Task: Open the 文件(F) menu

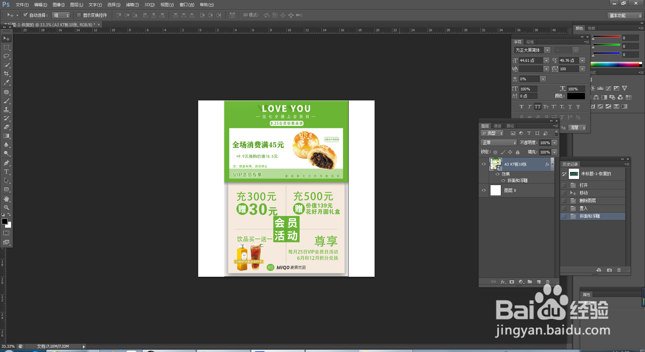Action: [22, 5]
